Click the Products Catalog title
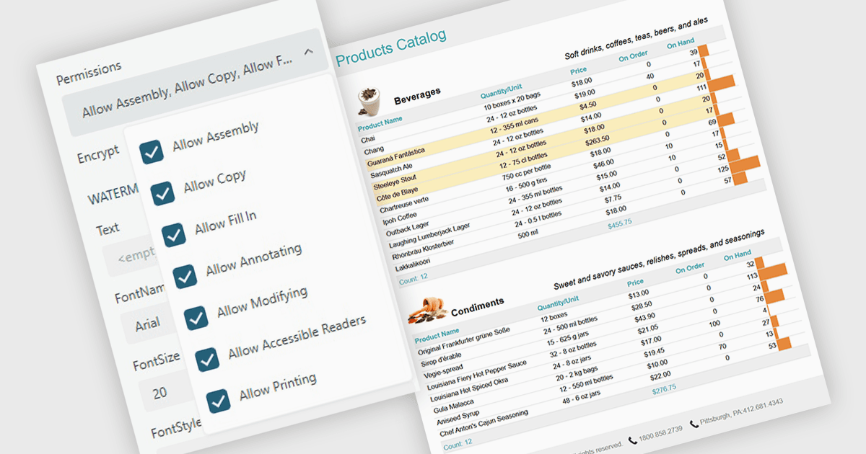Viewport: 866px width, 454px height. coord(391,48)
